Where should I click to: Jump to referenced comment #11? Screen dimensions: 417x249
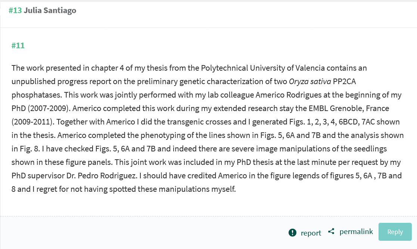(18, 46)
